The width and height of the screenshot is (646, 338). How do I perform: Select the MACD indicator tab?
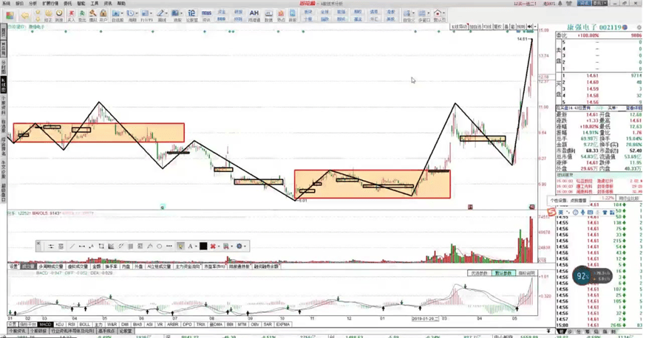(45, 324)
